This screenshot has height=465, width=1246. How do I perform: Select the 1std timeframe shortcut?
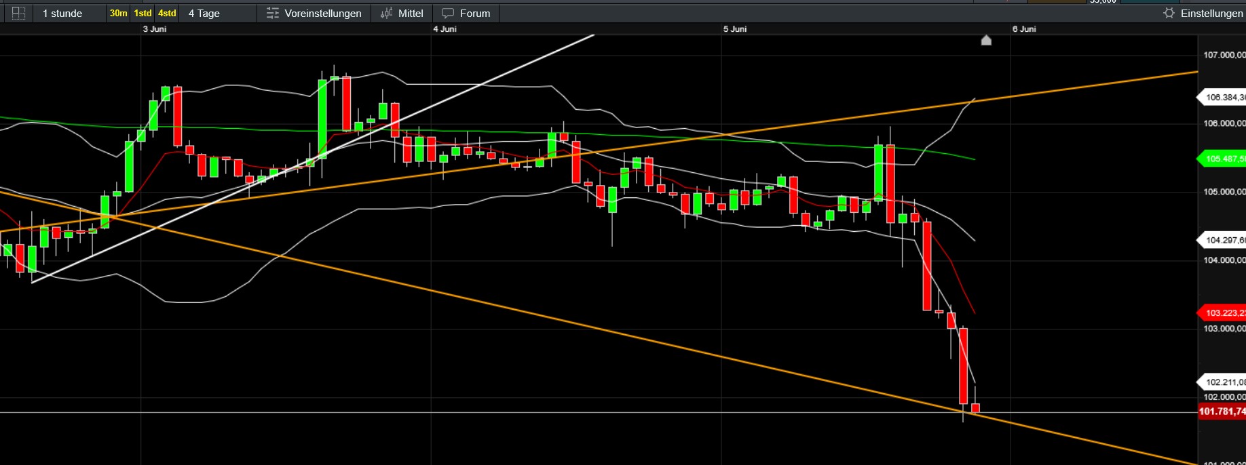pos(143,13)
